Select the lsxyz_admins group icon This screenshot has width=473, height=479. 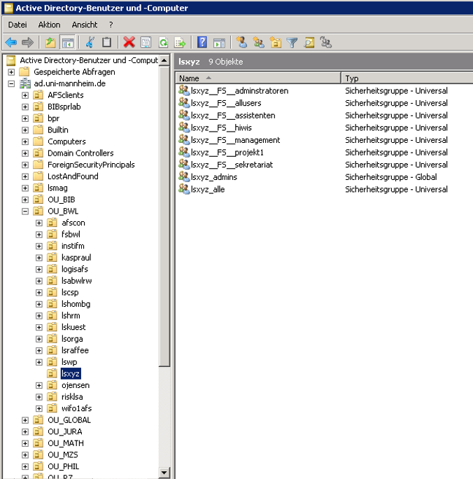pyautogui.click(x=184, y=176)
